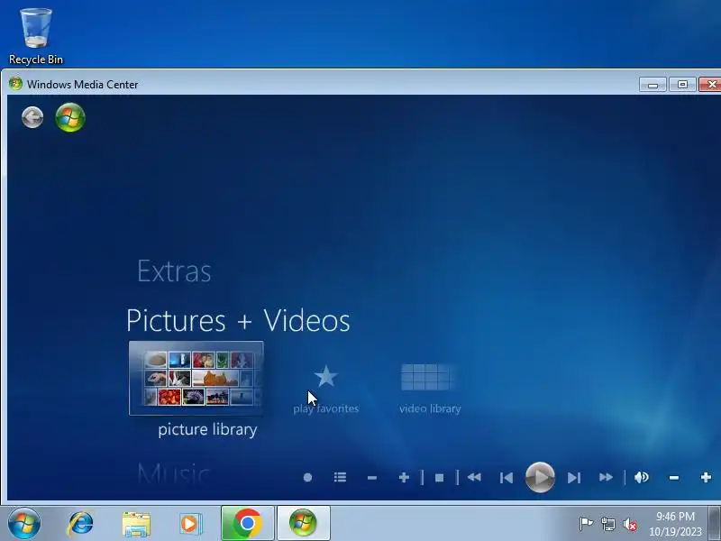The image size is (721, 541).
Task: Click the rewind button
Action: coord(474,478)
